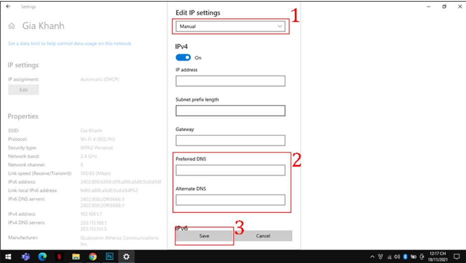
Task: Click the DNS server 203.113.131.3
Action: point(93,229)
